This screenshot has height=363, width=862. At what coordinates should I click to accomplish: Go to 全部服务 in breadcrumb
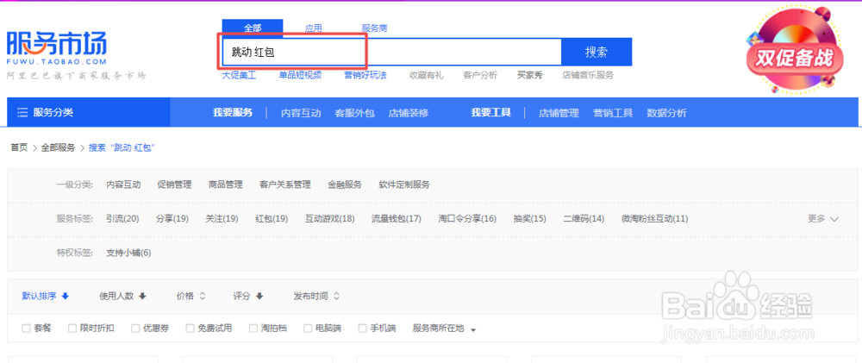coord(59,147)
